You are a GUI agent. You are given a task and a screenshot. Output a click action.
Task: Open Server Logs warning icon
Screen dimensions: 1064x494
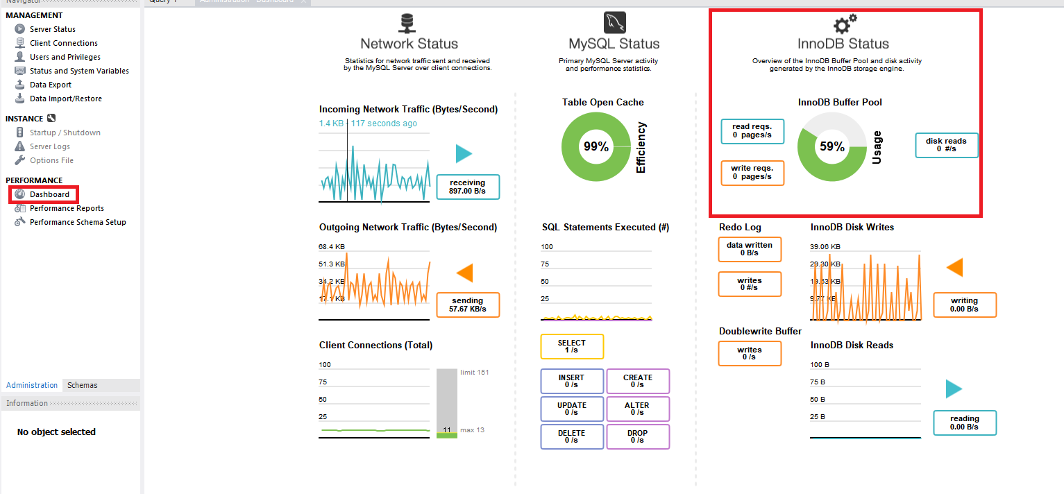pos(20,146)
